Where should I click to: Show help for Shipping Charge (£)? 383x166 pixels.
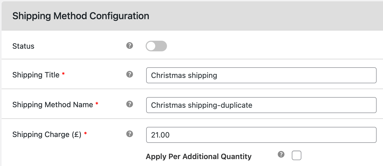130,134
